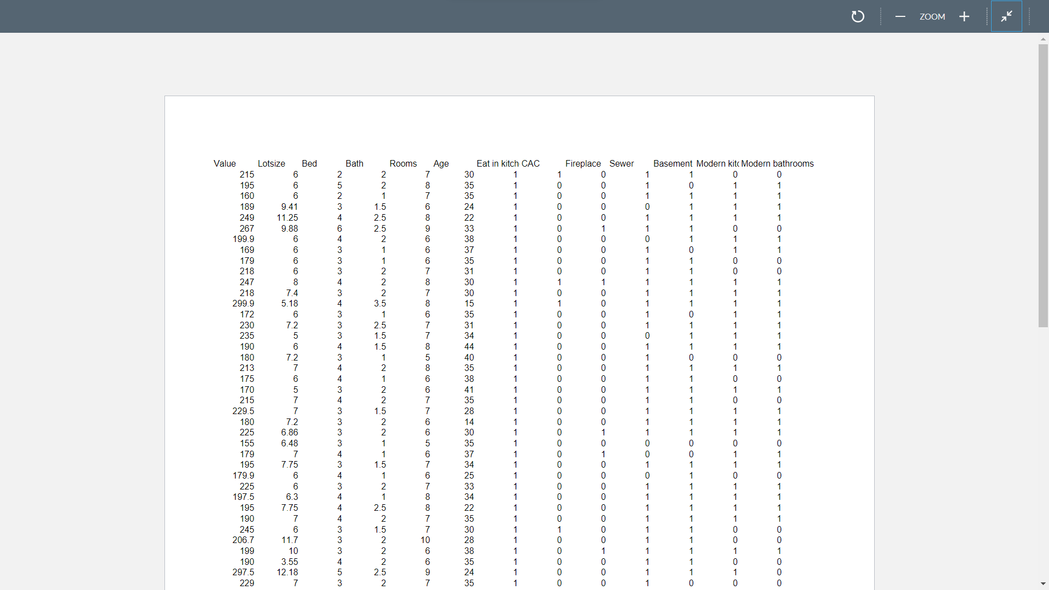Zoom out using the minus icon
1049x590 pixels.
[x=900, y=16]
